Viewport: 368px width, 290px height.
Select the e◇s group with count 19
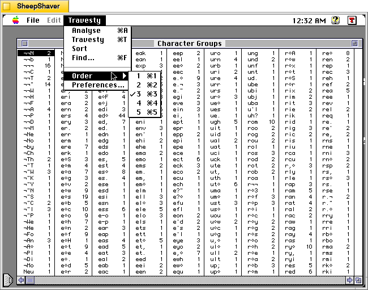click(73, 196)
